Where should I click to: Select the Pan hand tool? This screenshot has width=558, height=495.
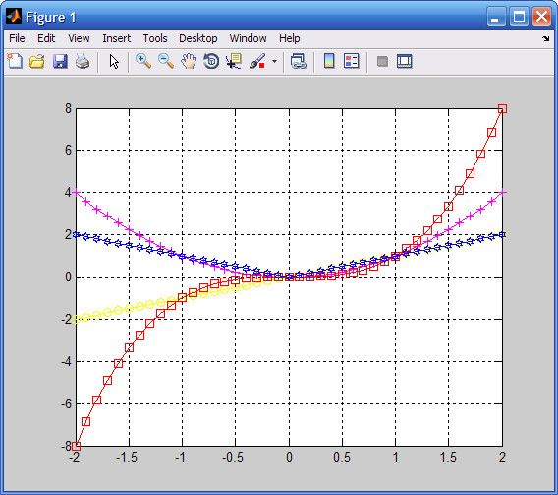[189, 61]
